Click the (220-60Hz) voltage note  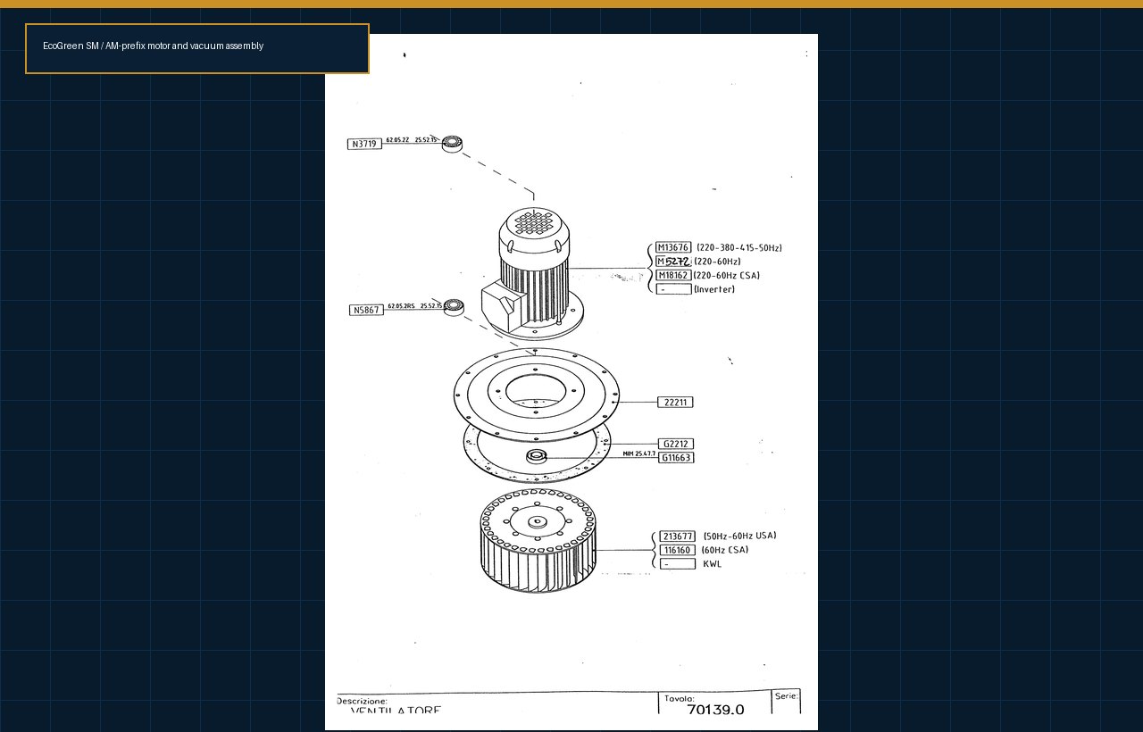[x=717, y=262]
